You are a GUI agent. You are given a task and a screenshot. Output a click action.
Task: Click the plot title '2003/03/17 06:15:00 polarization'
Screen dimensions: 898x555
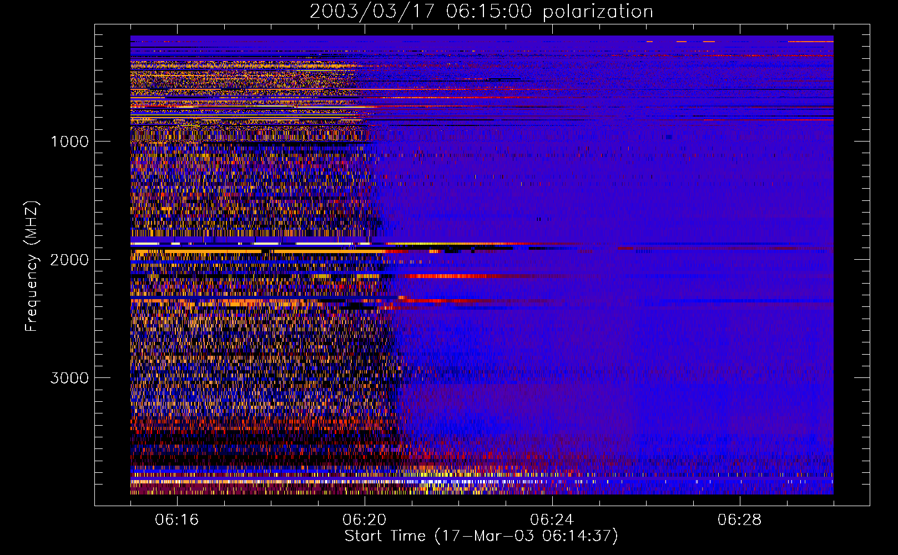(481, 12)
